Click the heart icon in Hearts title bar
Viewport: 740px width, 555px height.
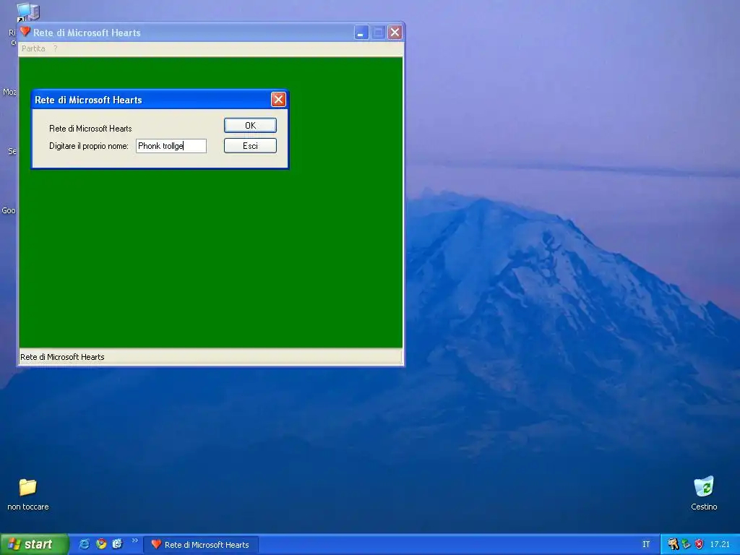coord(25,32)
